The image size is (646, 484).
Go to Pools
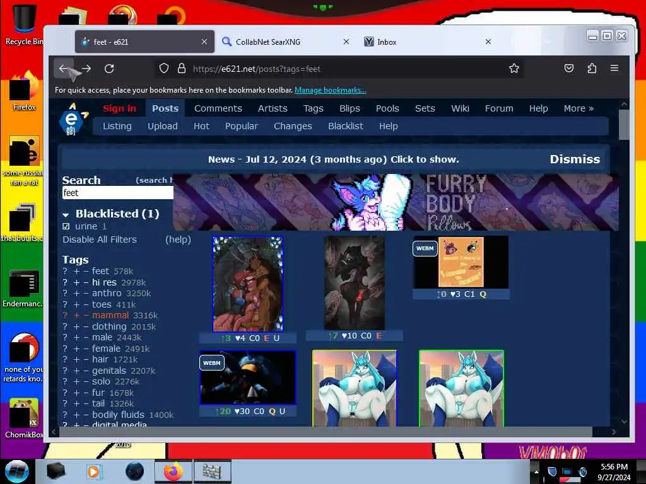pyautogui.click(x=388, y=108)
